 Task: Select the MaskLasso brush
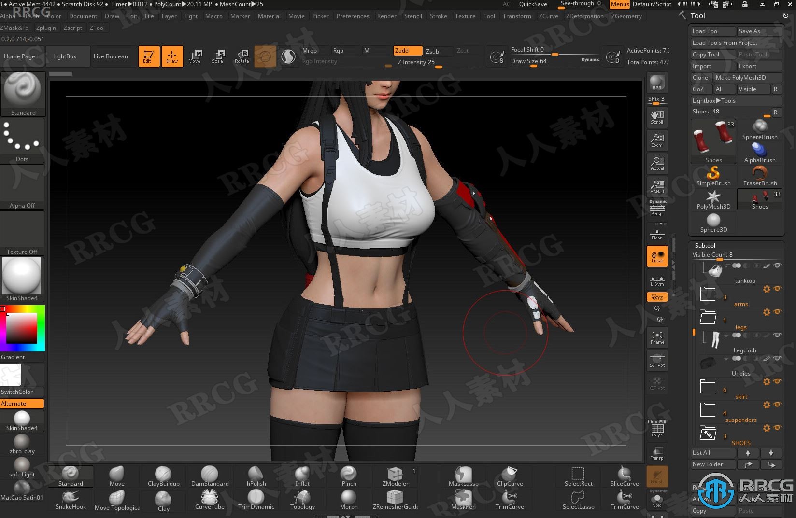pyautogui.click(x=463, y=476)
